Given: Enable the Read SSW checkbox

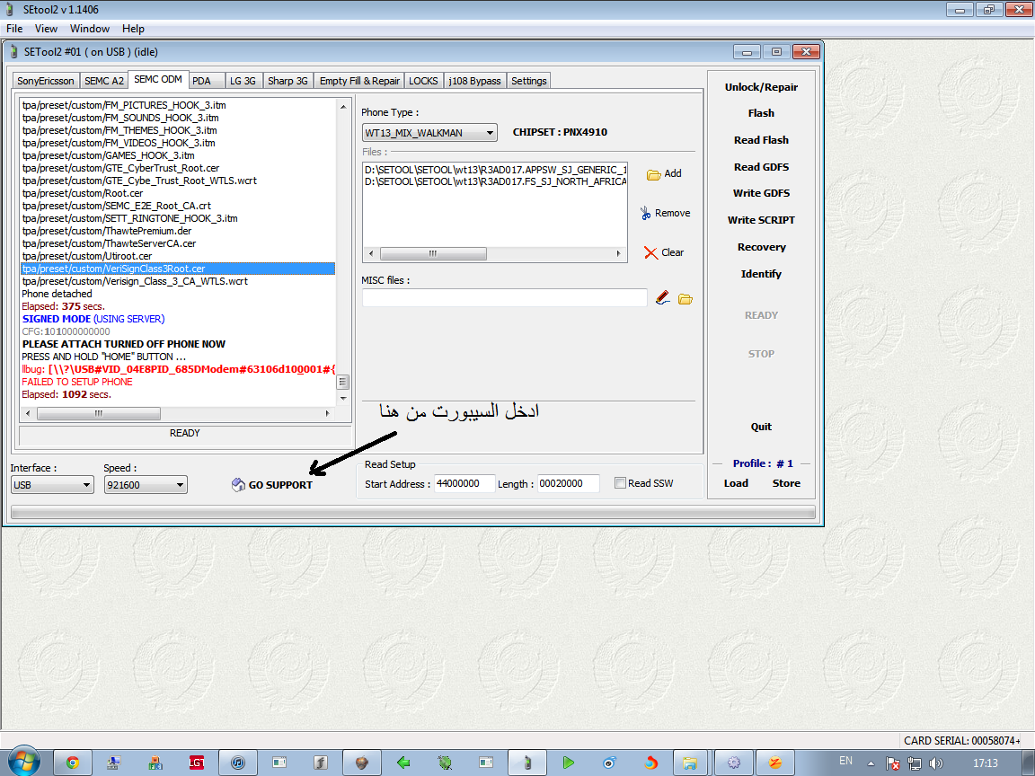Looking at the screenshot, I should pyautogui.click(x=620, y=483).
